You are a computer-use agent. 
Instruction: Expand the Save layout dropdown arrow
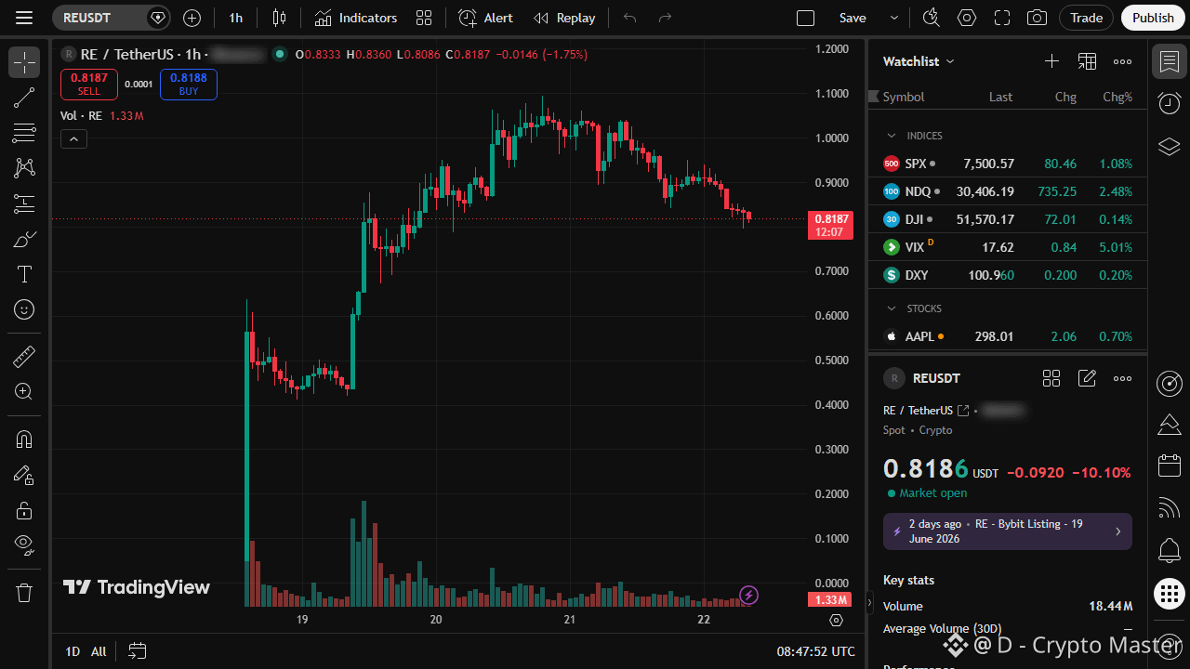click(x=894, y=18)
